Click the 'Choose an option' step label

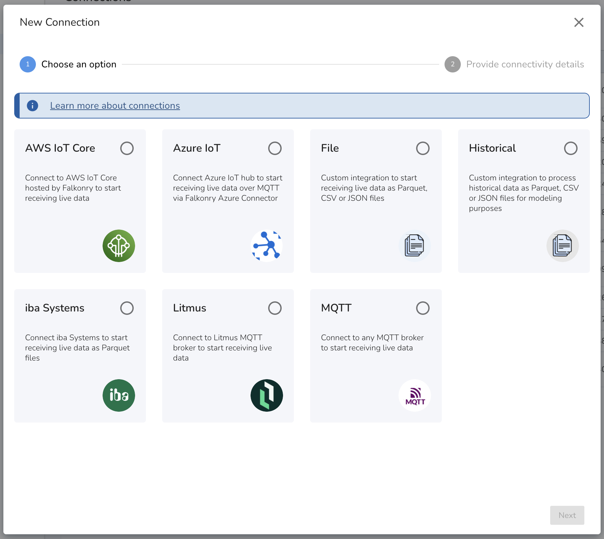click(x=79, y=64)
